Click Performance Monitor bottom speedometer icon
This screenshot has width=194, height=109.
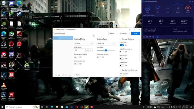pyautogui.click(x=150, y=37)
